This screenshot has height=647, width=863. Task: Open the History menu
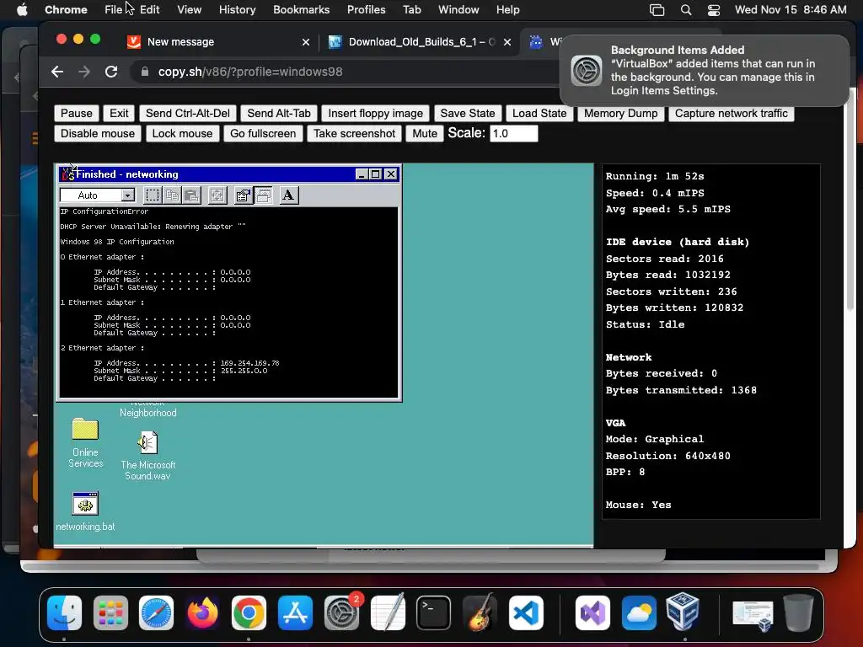[237, 9]
